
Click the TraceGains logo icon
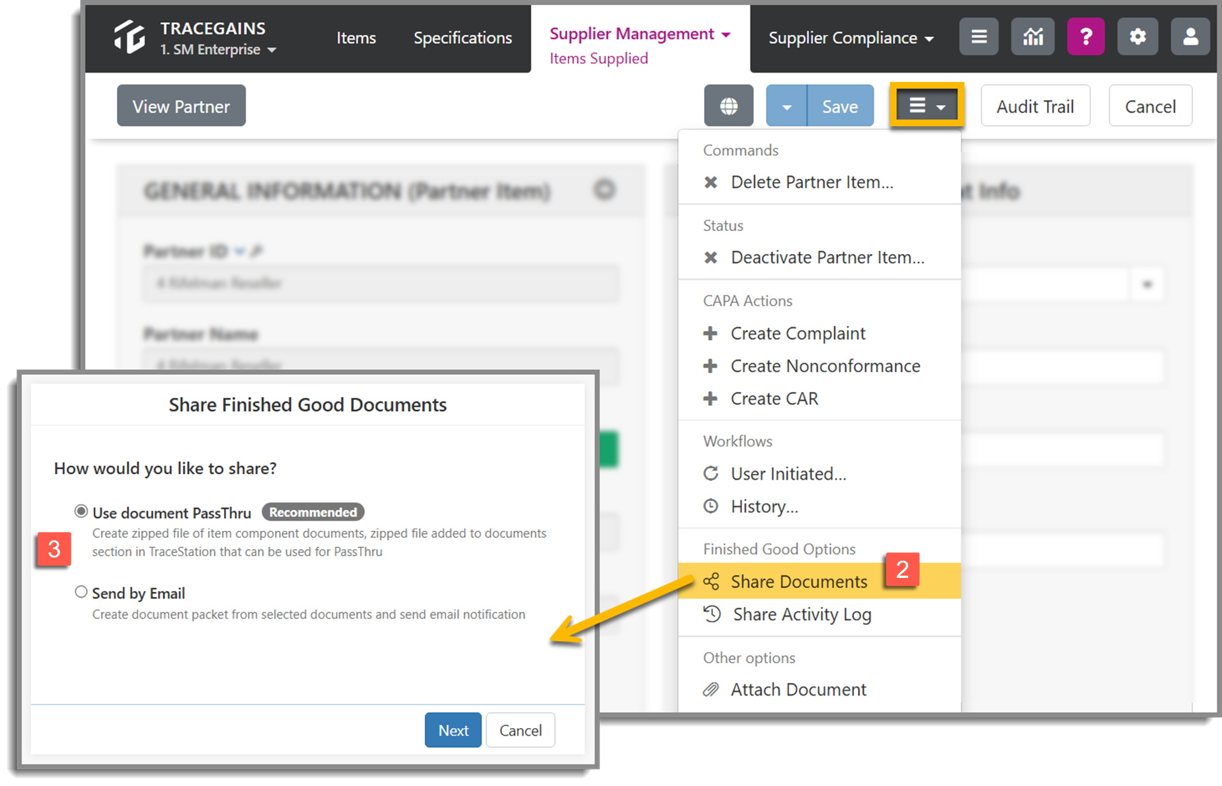click(x=129, y=37)
